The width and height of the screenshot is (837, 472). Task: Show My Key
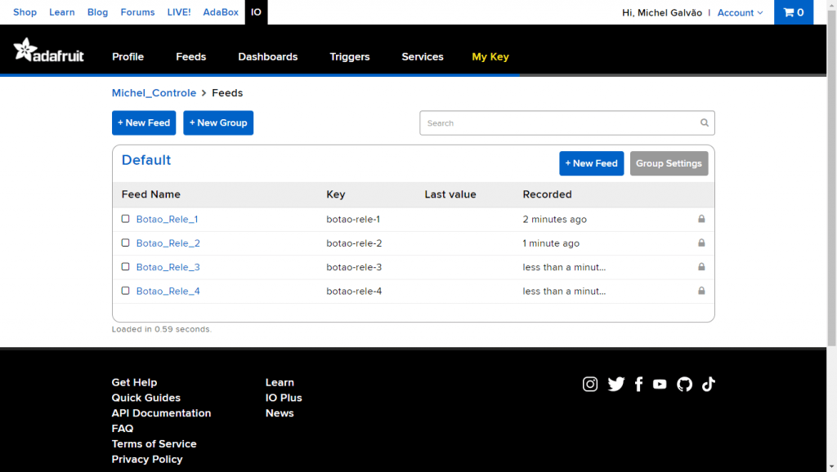tap(490, 56)
